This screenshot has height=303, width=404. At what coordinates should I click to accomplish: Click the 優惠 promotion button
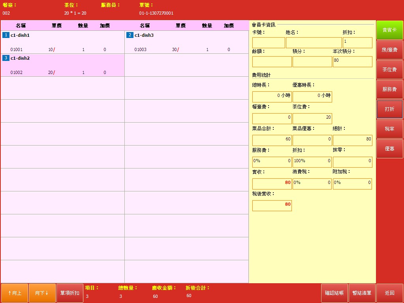tap(389, 149)
